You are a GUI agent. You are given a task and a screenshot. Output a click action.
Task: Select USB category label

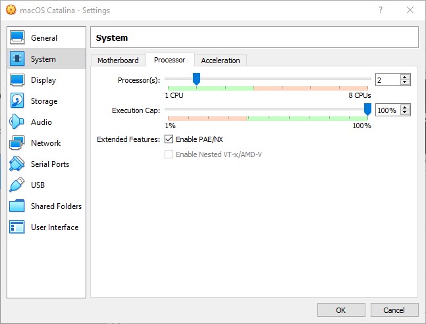point(38,185)
